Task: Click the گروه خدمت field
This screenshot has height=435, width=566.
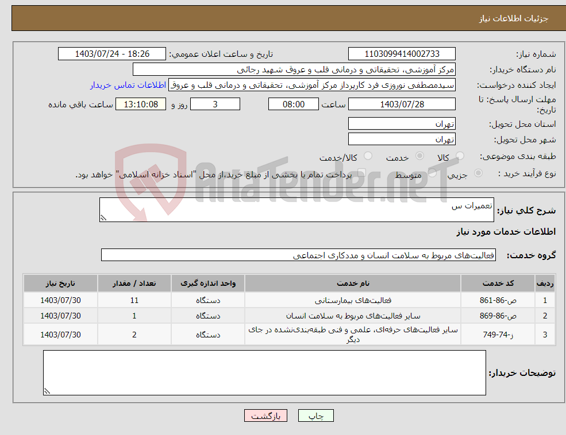Action: 299,255
